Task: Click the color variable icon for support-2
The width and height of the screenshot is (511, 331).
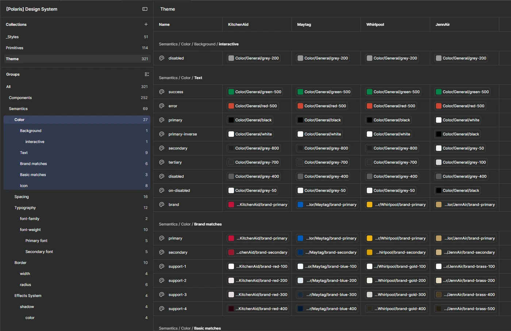Action: (162, 281)
